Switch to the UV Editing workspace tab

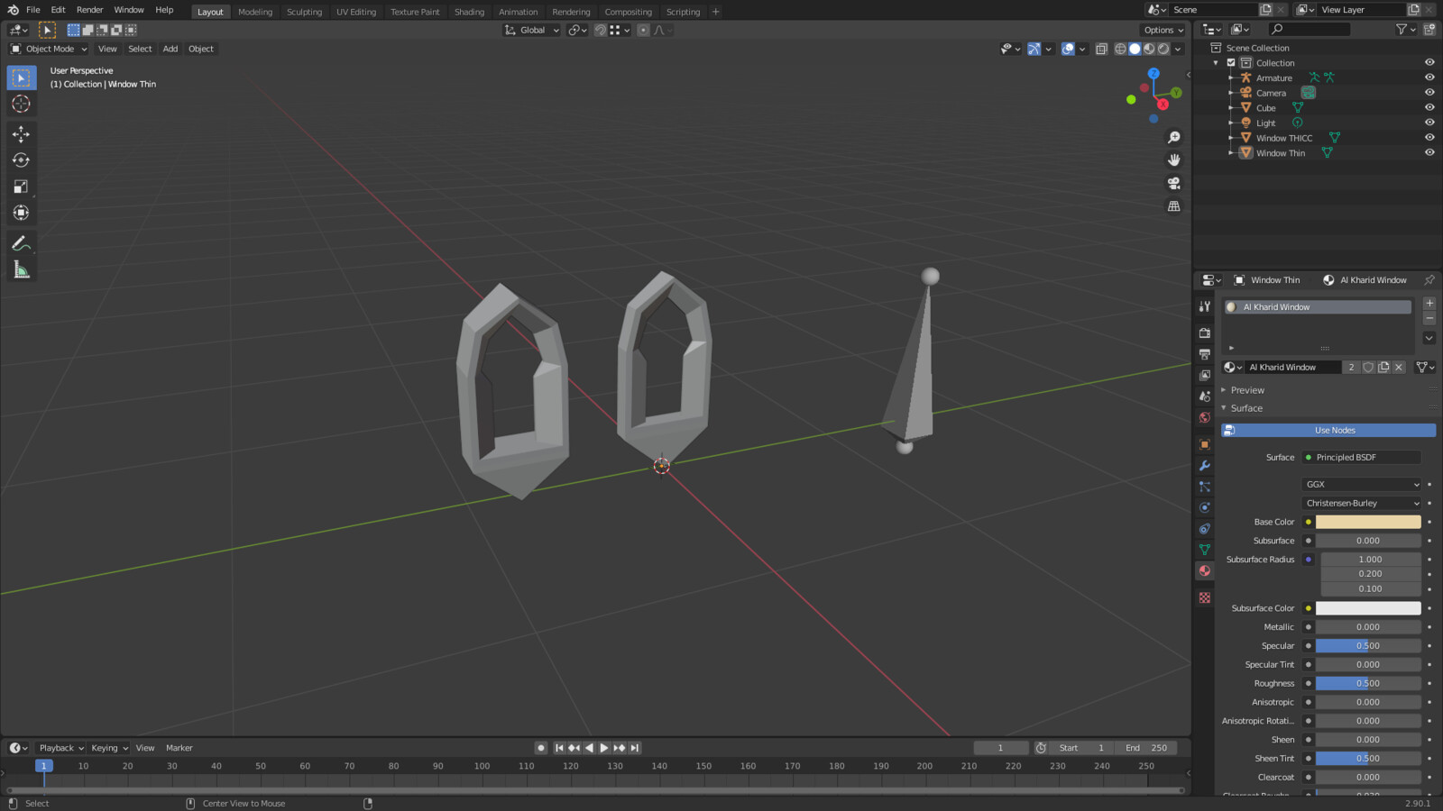(x=356, y=12)
